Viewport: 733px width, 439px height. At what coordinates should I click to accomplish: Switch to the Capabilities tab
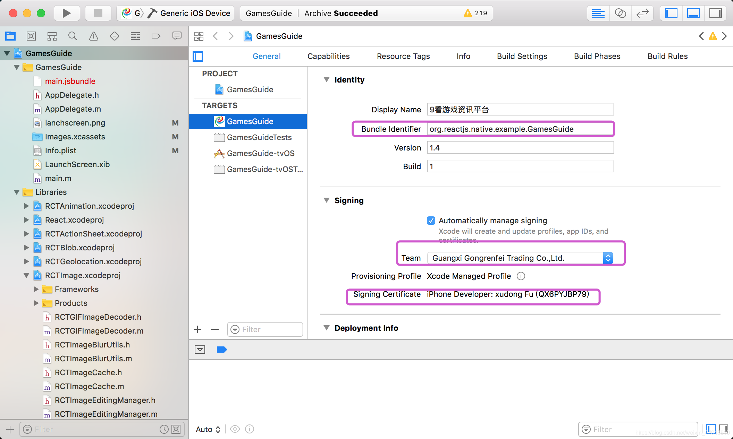point(328,56)
